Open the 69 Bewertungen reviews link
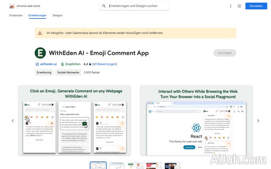 pyautogui.click(x=104, y=64)
